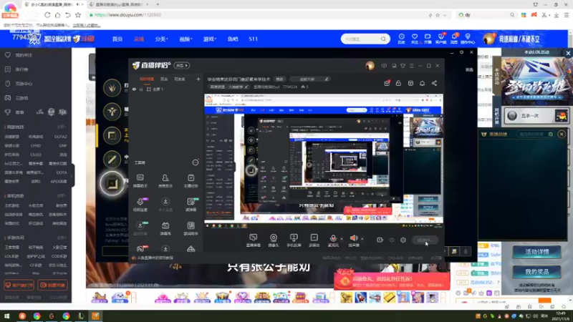Open the 视频 dropdown in Douyu nav

click(x=186, y=39)
